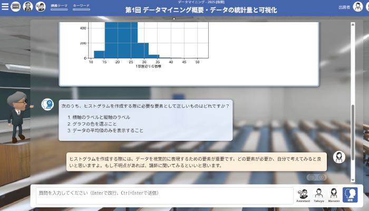Open the hamburger menu
The height and width of the screenshot is (211, 369).
(x=5, y=7)
